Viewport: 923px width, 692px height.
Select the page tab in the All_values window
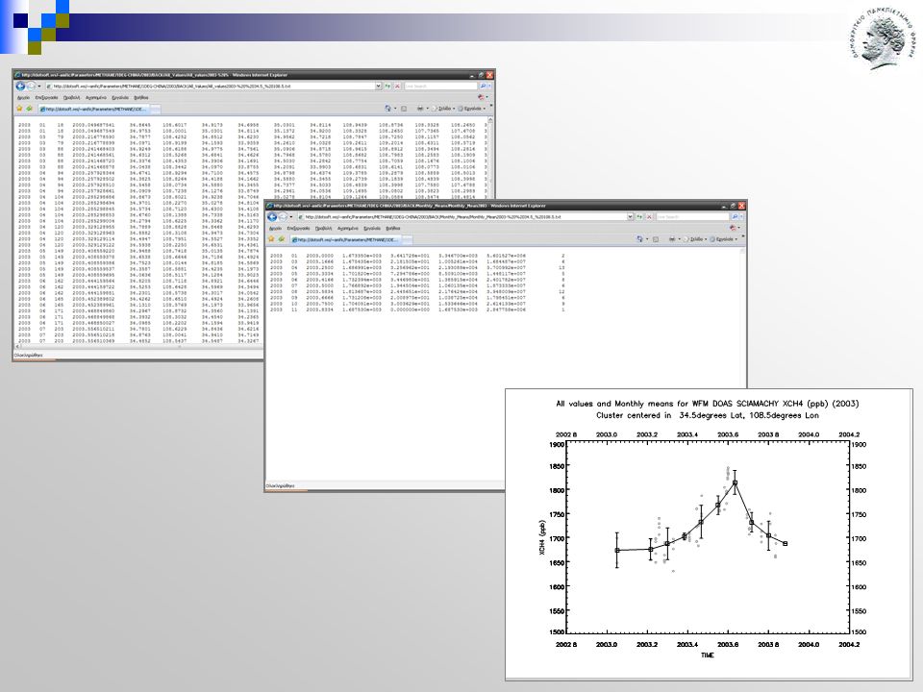pos(94,109)
